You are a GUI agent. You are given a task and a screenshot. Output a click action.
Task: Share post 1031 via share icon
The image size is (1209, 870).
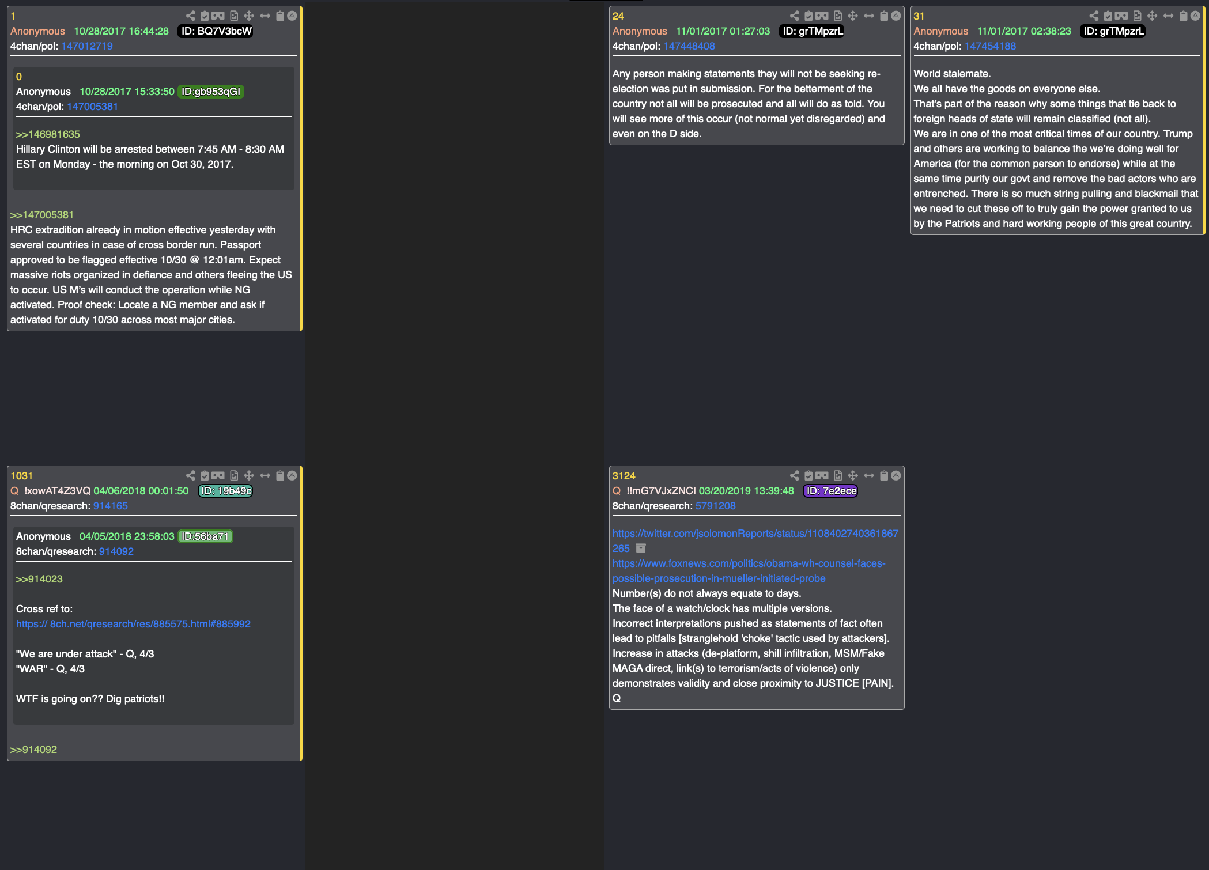191,475
